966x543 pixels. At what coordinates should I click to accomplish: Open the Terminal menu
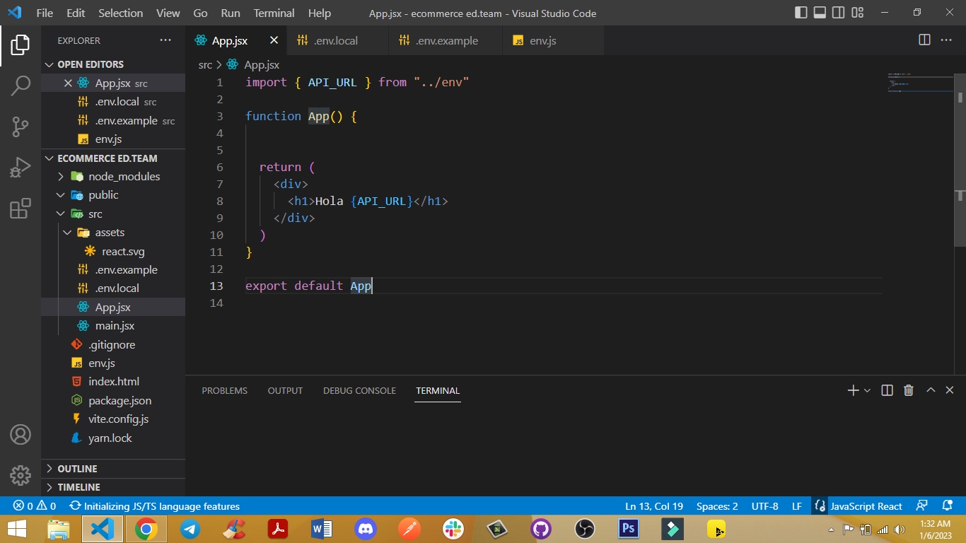pyautogui.click(x=274, y=13)
